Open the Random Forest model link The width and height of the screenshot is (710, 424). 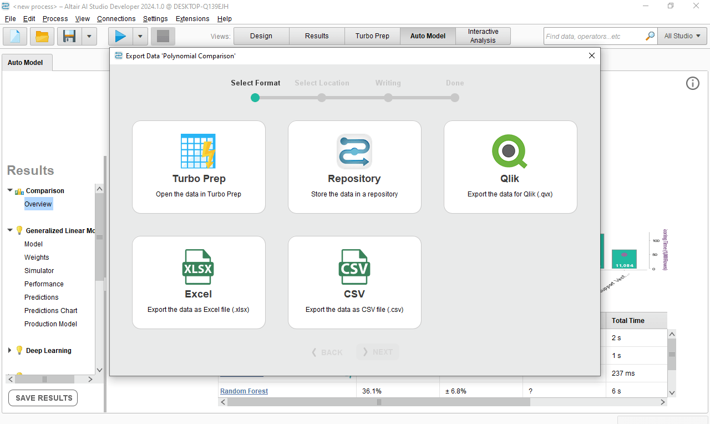[244, 391]
